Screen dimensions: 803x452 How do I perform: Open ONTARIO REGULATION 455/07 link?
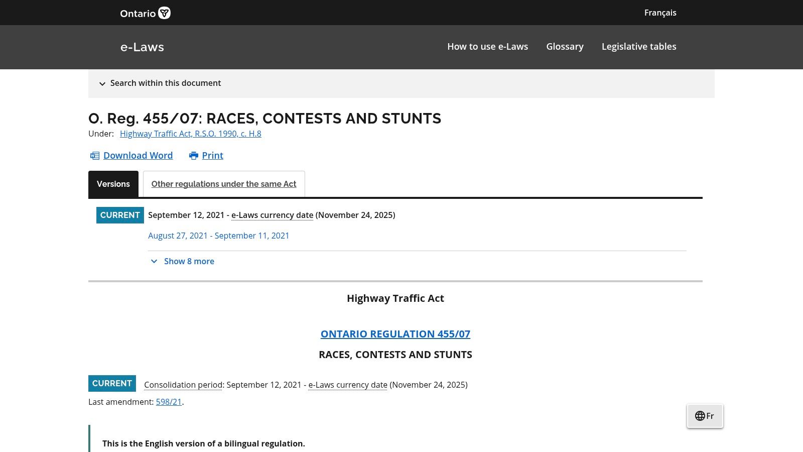[395, 334]
